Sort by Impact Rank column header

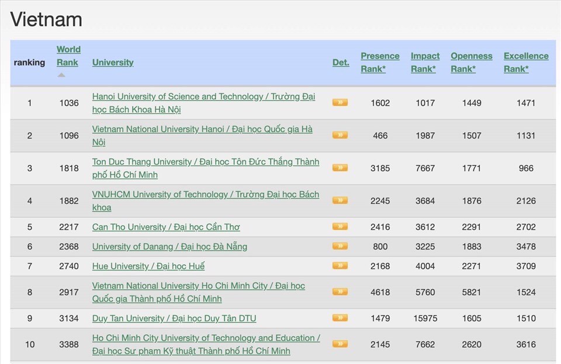click(x=425, y=63)
